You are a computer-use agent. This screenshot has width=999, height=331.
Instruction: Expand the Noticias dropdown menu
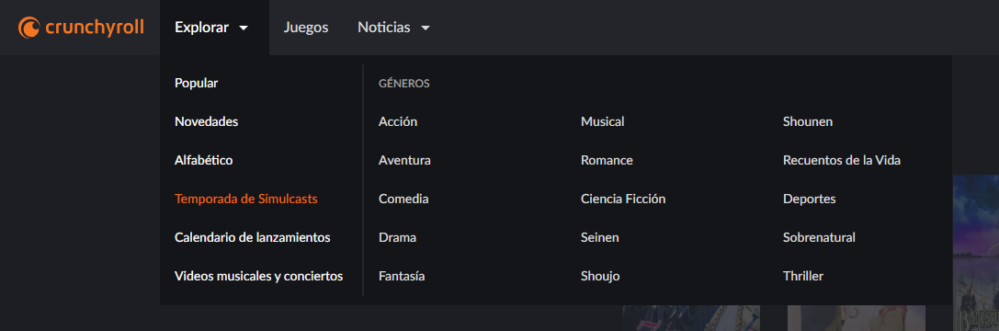[393, 28]
